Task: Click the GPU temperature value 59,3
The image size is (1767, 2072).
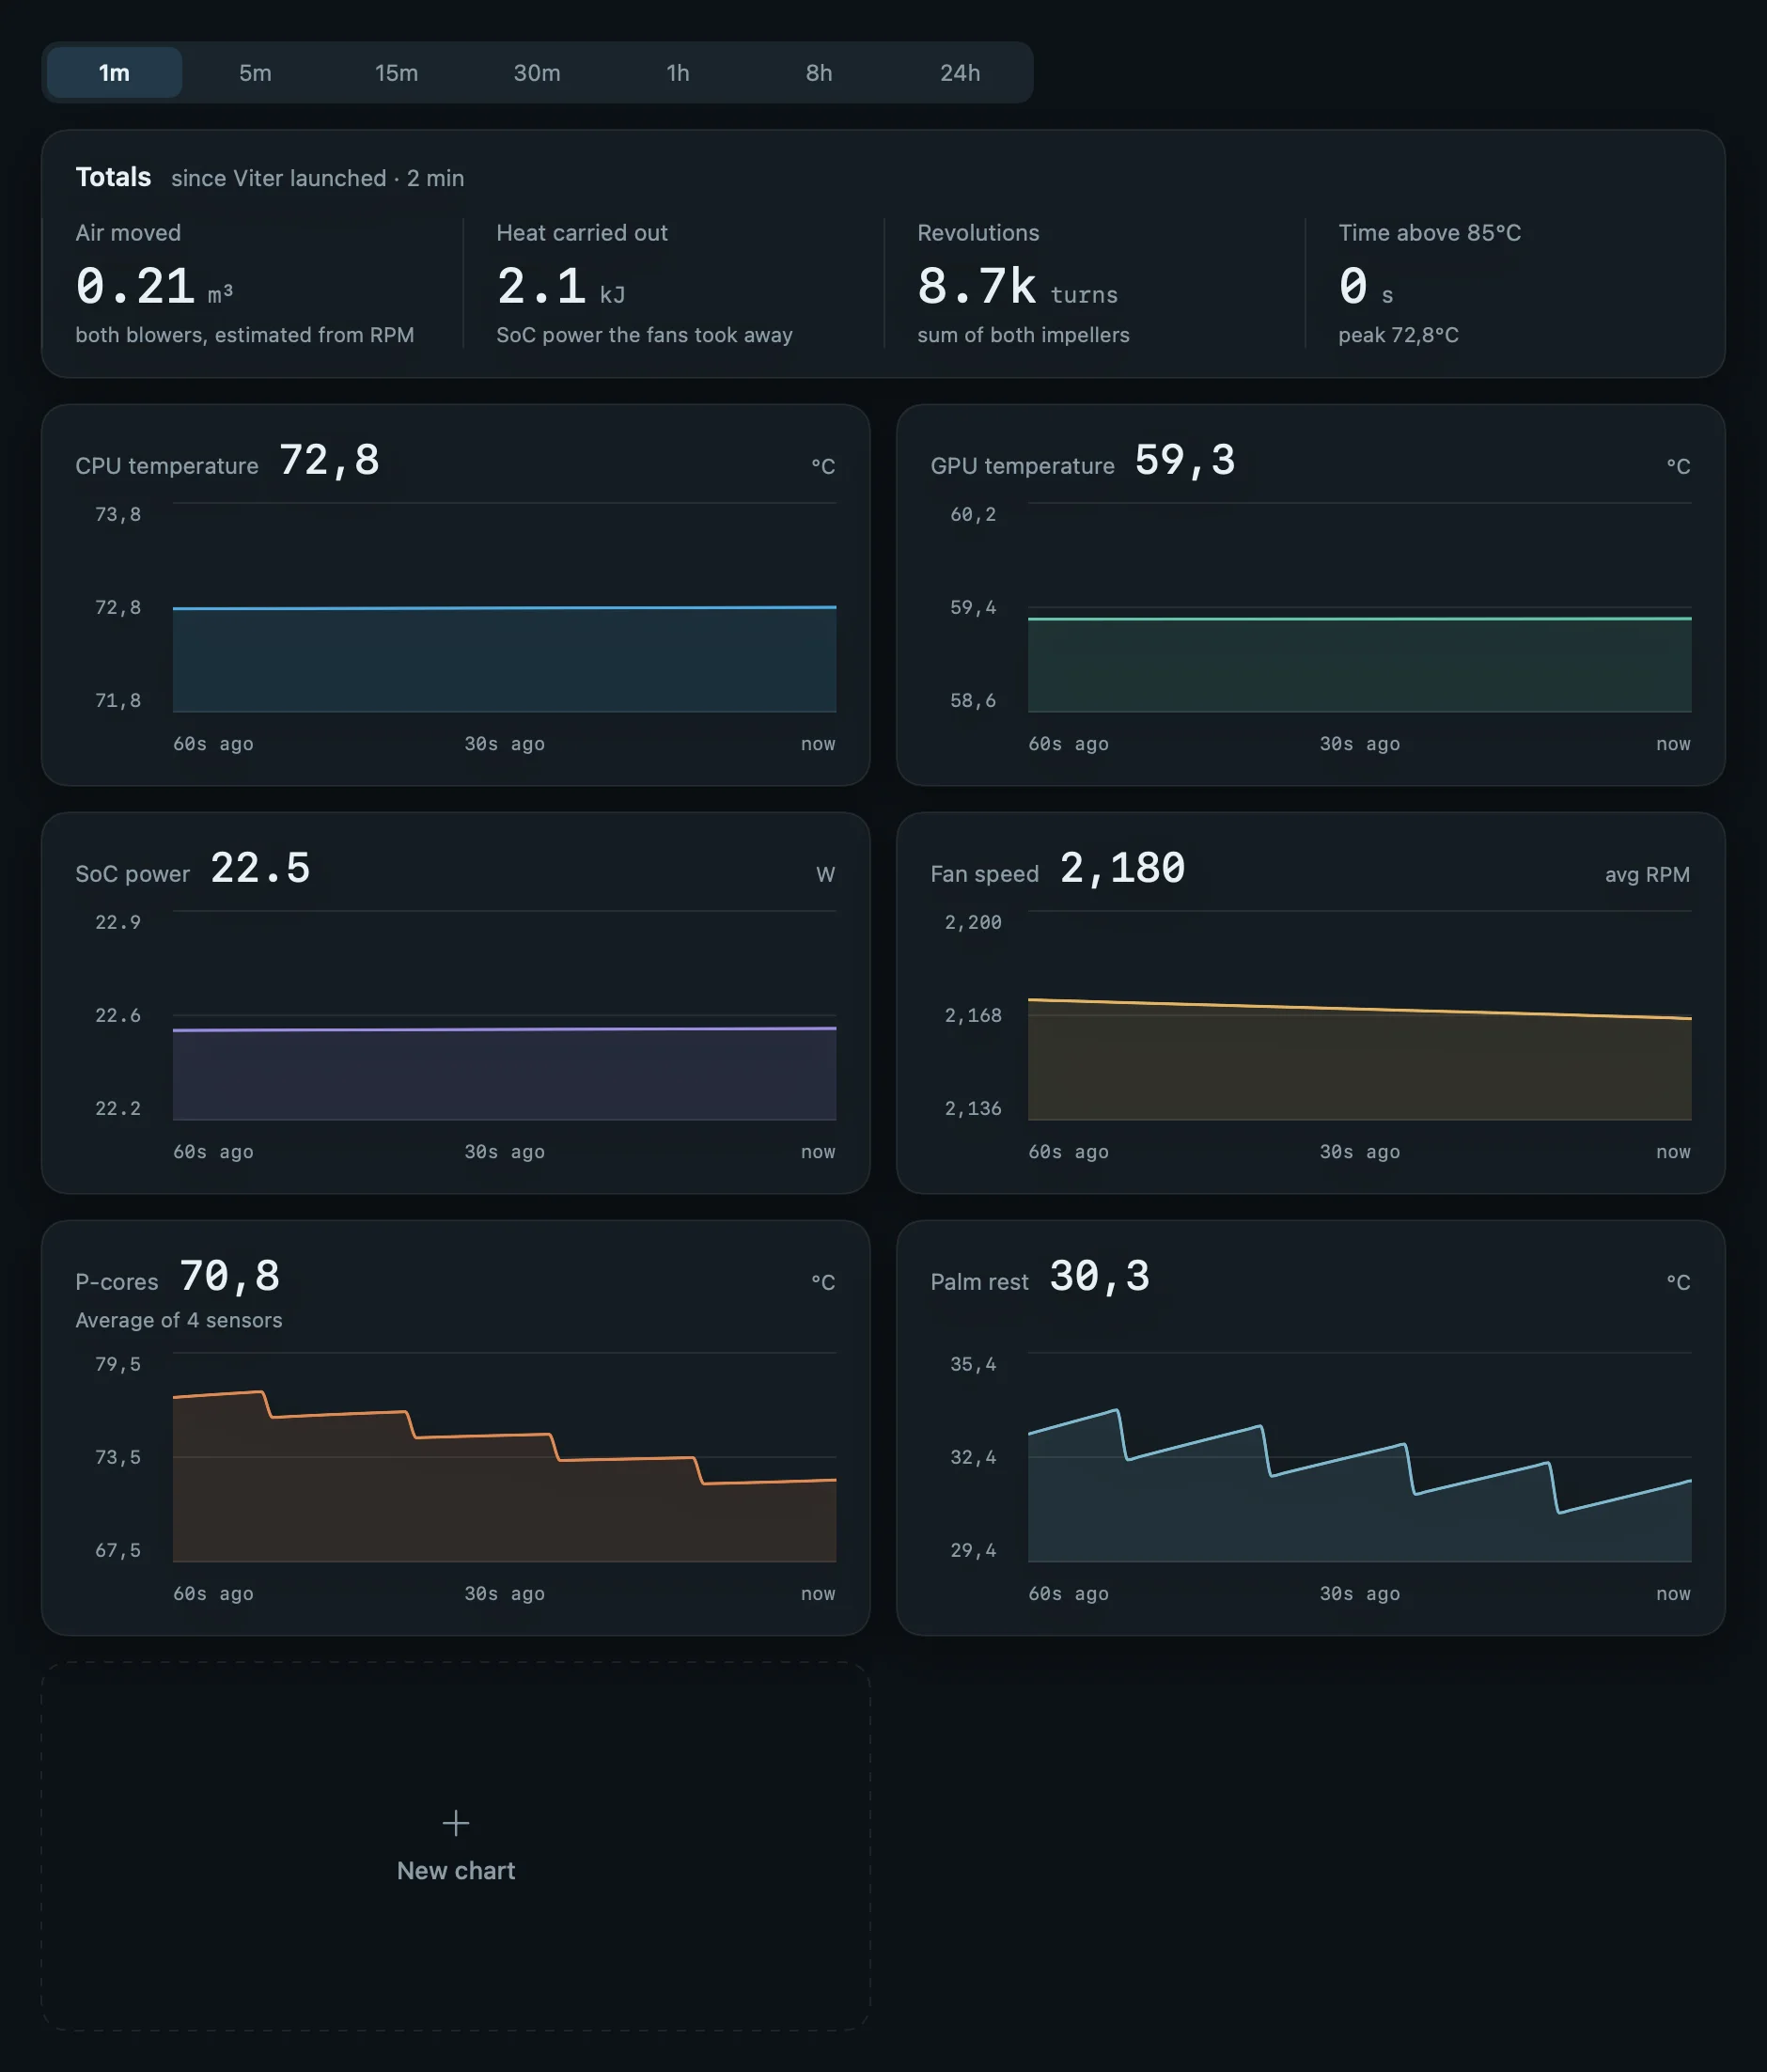Action: pyautogui.click(x=1185, y=460)
